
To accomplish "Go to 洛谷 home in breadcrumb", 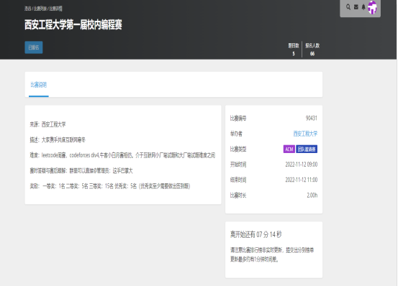I will 27,9.
